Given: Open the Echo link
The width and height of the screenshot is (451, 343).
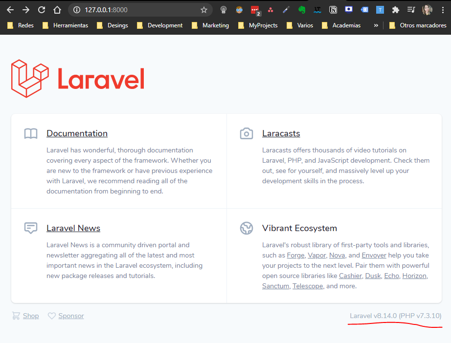Looking at the screenshot, I should click(x=392, y=276).
